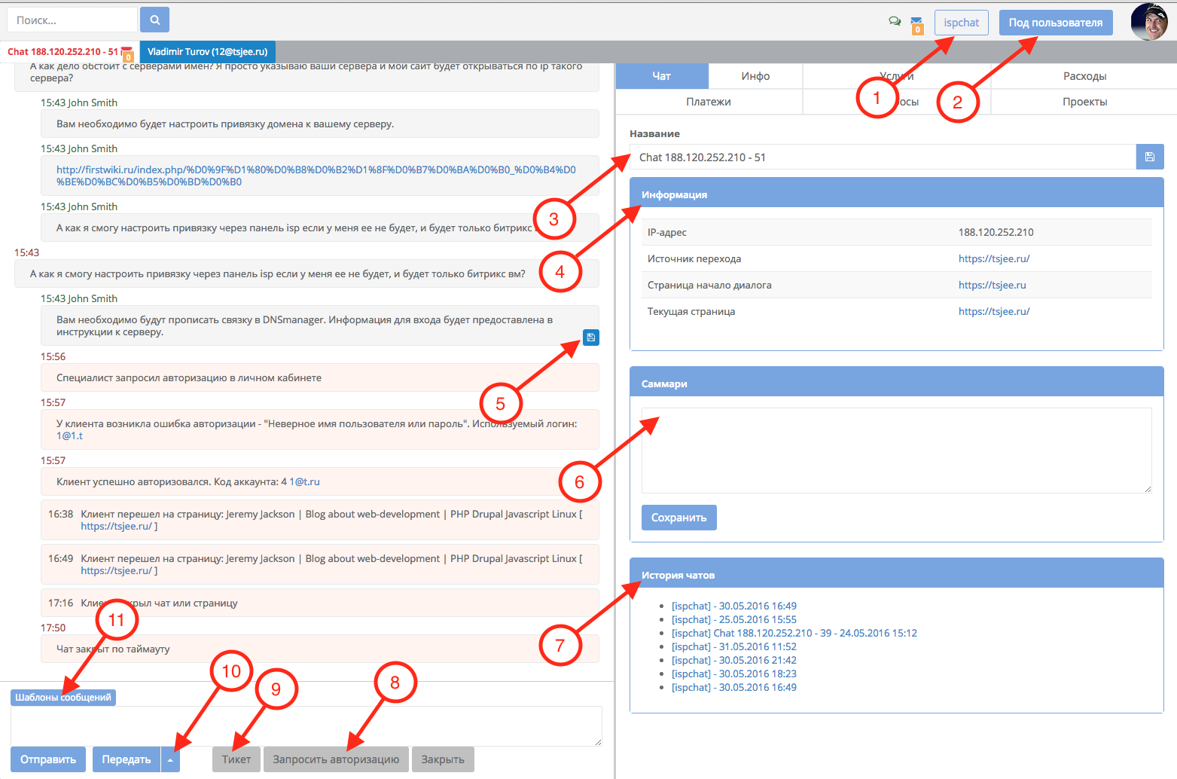Click the История чатов panel header
Image resolution: width=1177 pixels, height=779 pixels.
tap(897, 573)
